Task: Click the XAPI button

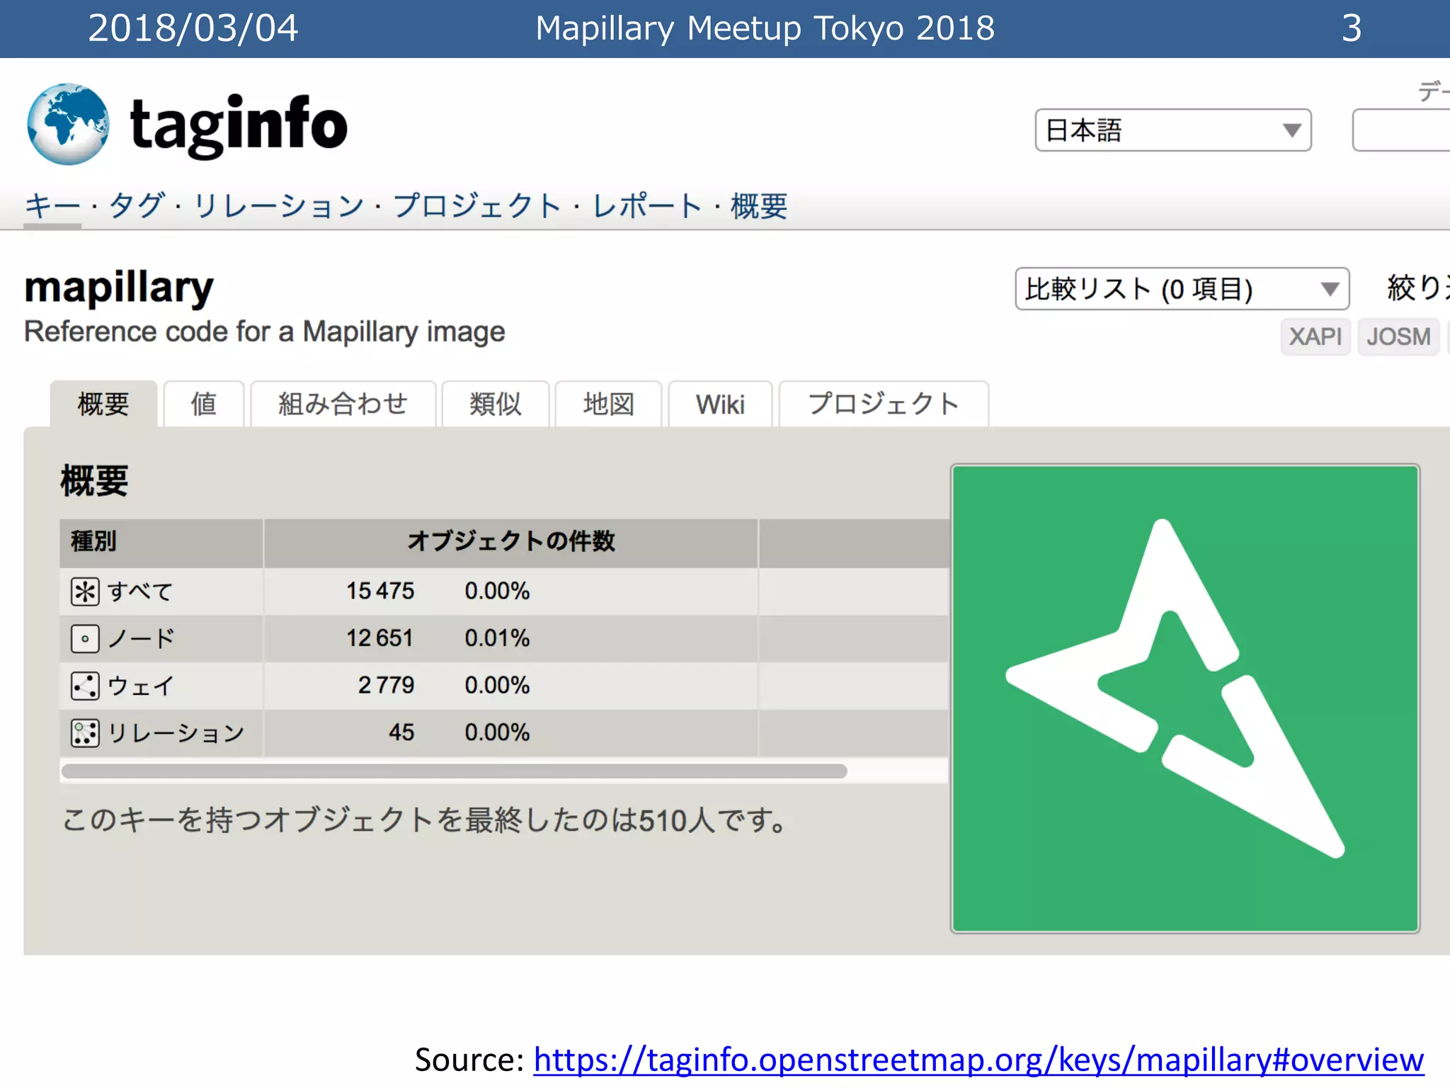Action: pos(1315,336)
